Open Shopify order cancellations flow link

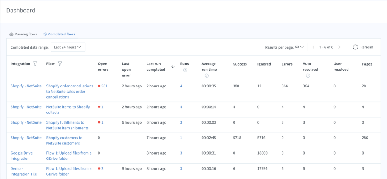(70, 92)
